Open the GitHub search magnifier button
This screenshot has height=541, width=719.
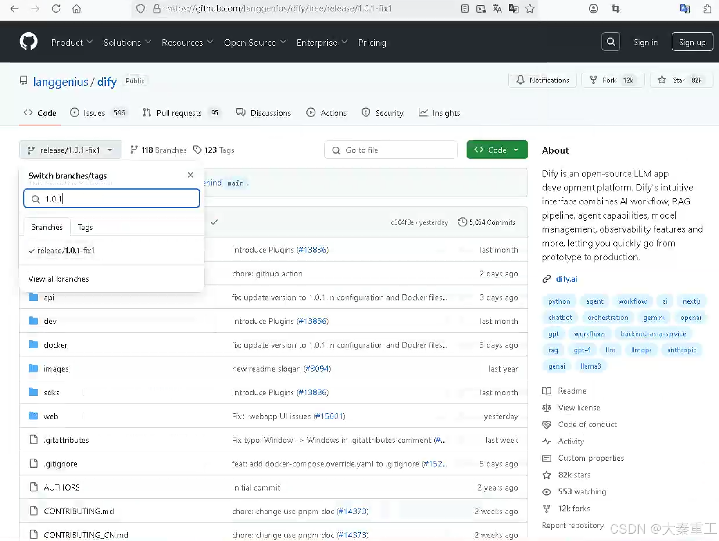pyautogui.click(x=611, y=42)
